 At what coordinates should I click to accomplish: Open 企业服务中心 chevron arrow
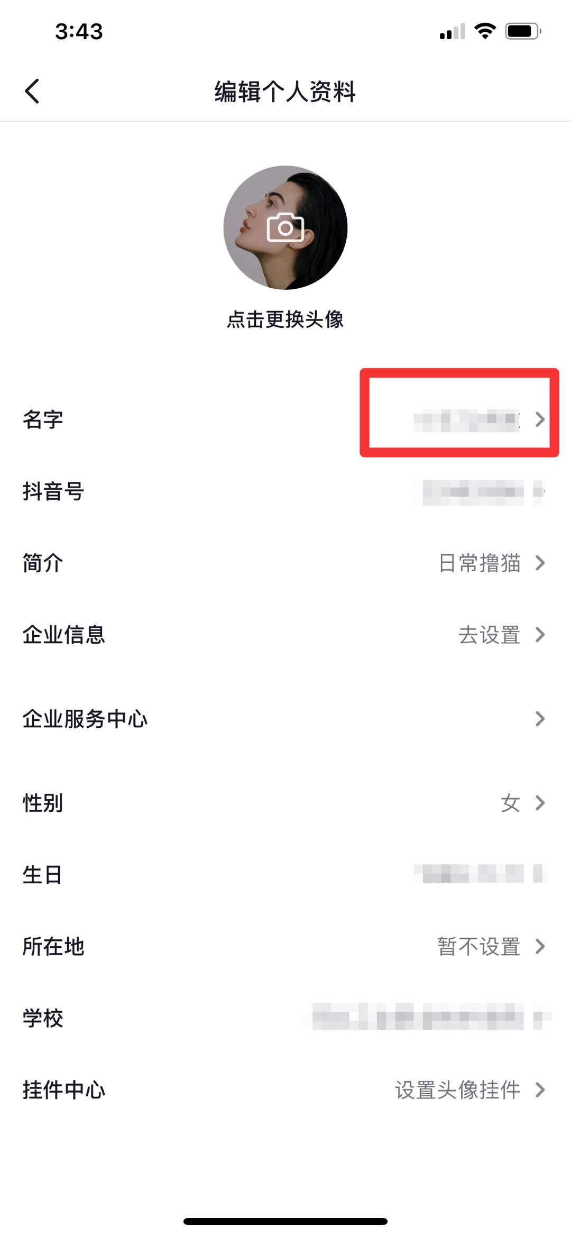pyautogui.click(x=540, y=718)
